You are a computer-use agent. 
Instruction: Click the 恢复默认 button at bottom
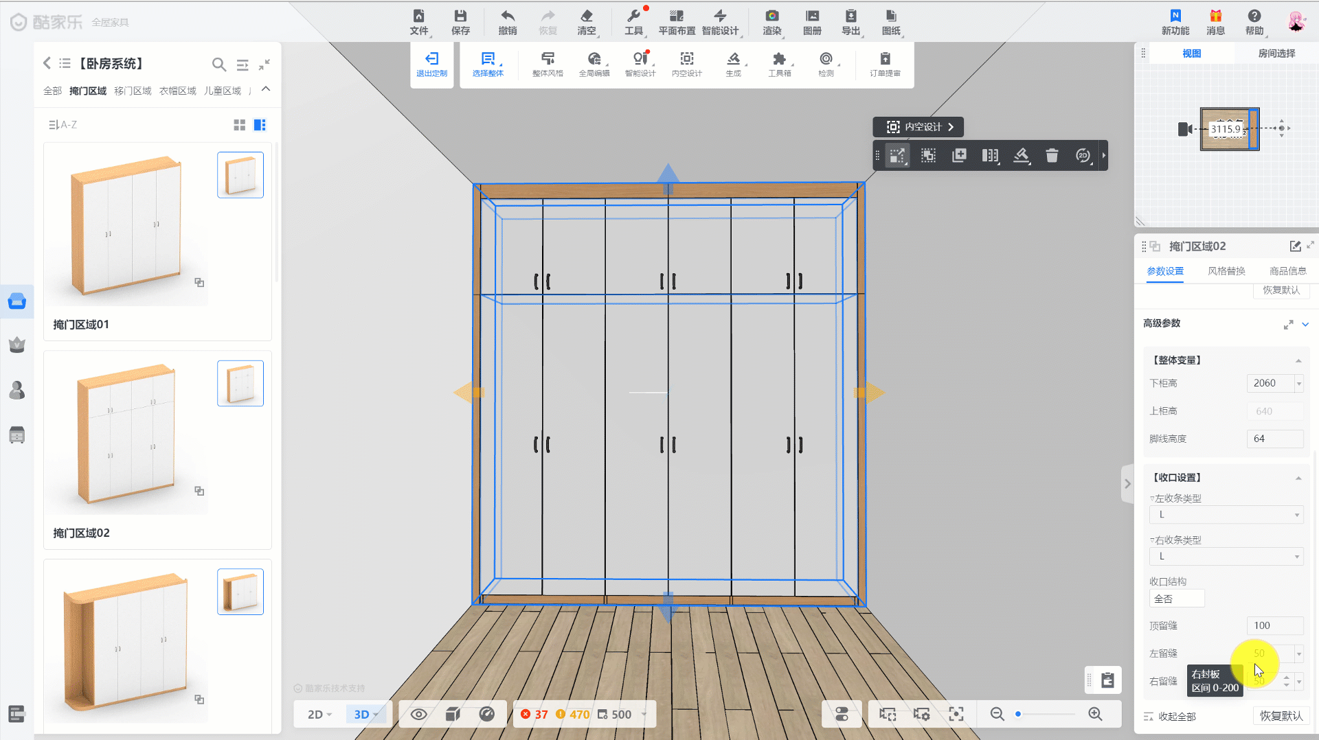point(1281,716)
